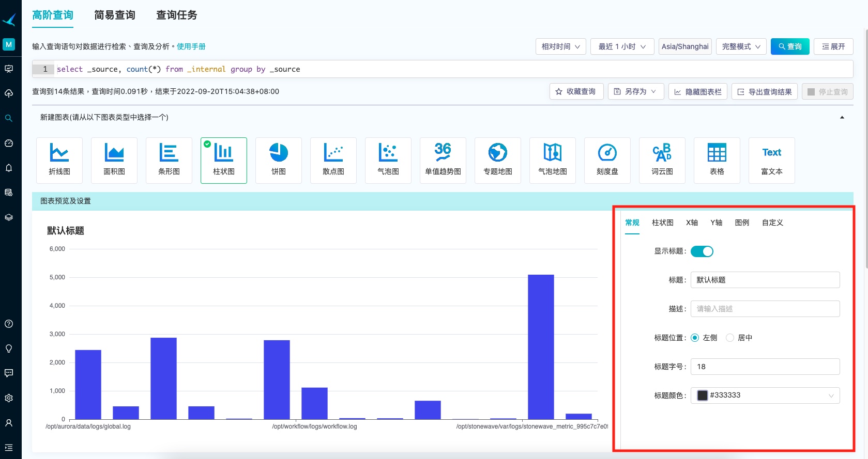Switch to the 简易查询 tab

(115, 15)
